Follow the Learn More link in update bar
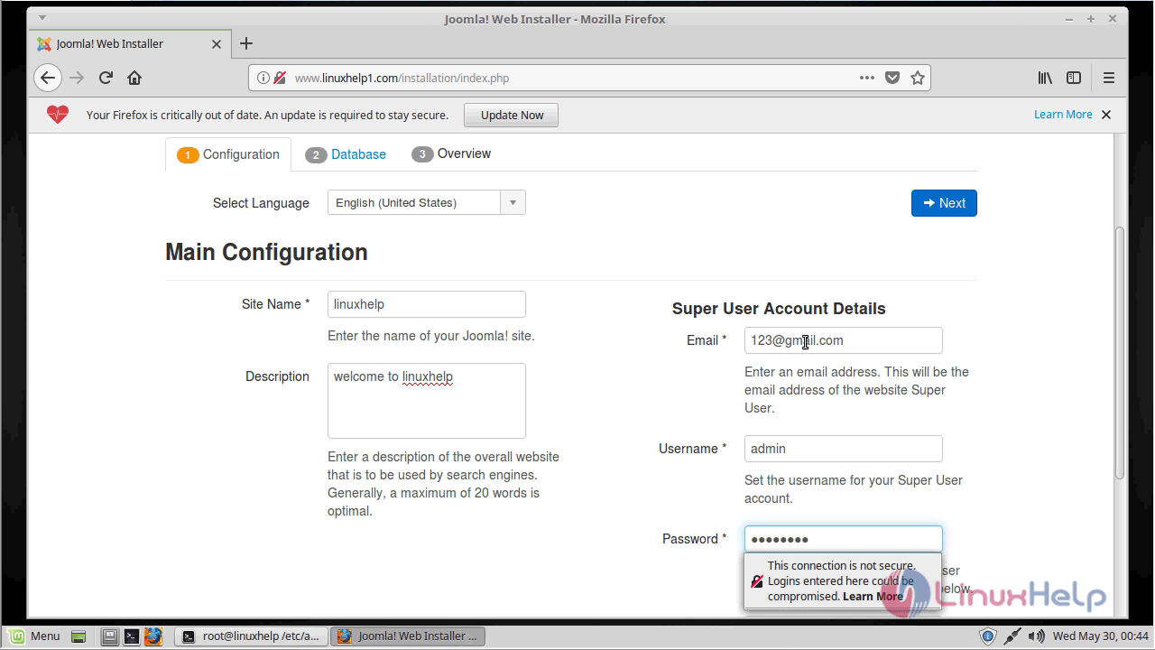 (x=1063, y=115)
